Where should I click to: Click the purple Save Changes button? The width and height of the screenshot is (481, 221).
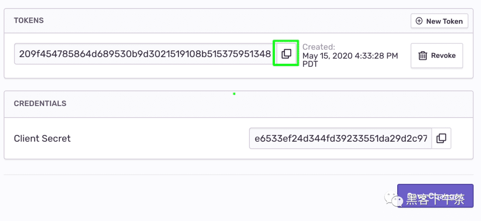click(435, 196)
